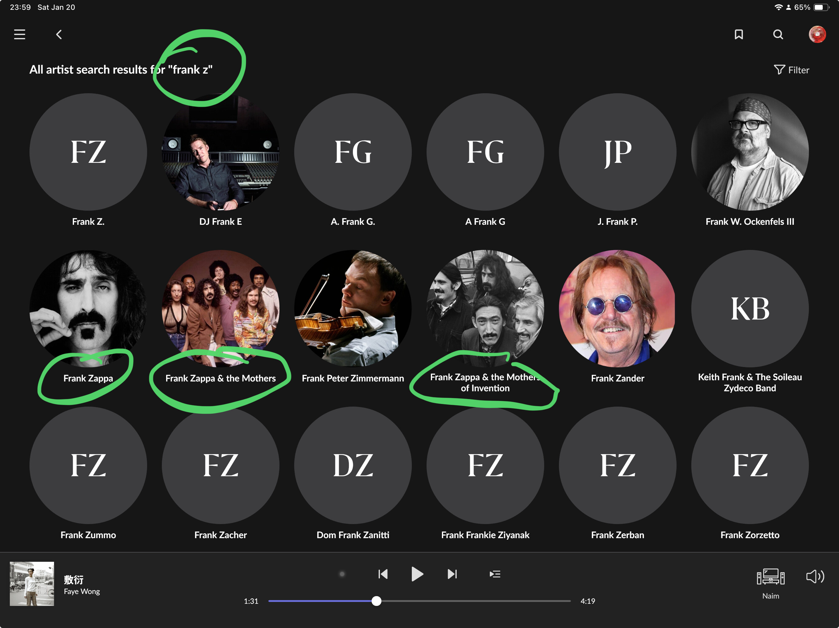Click the J. Frank P. name label

click(618, 222)
